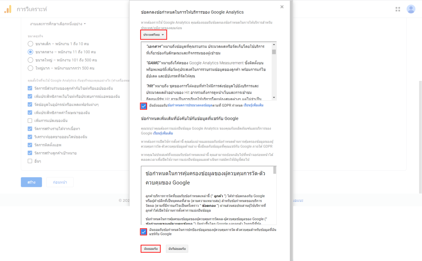422x261 pixels.
Task: Toggle the controller data protection terms checkbox
Action: 143,232
